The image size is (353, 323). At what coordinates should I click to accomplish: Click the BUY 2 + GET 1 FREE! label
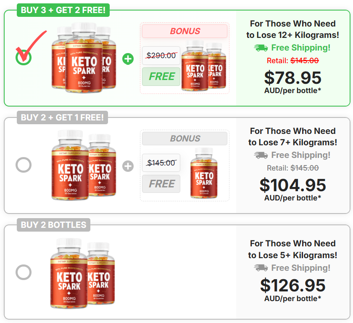tap(62, 117)
